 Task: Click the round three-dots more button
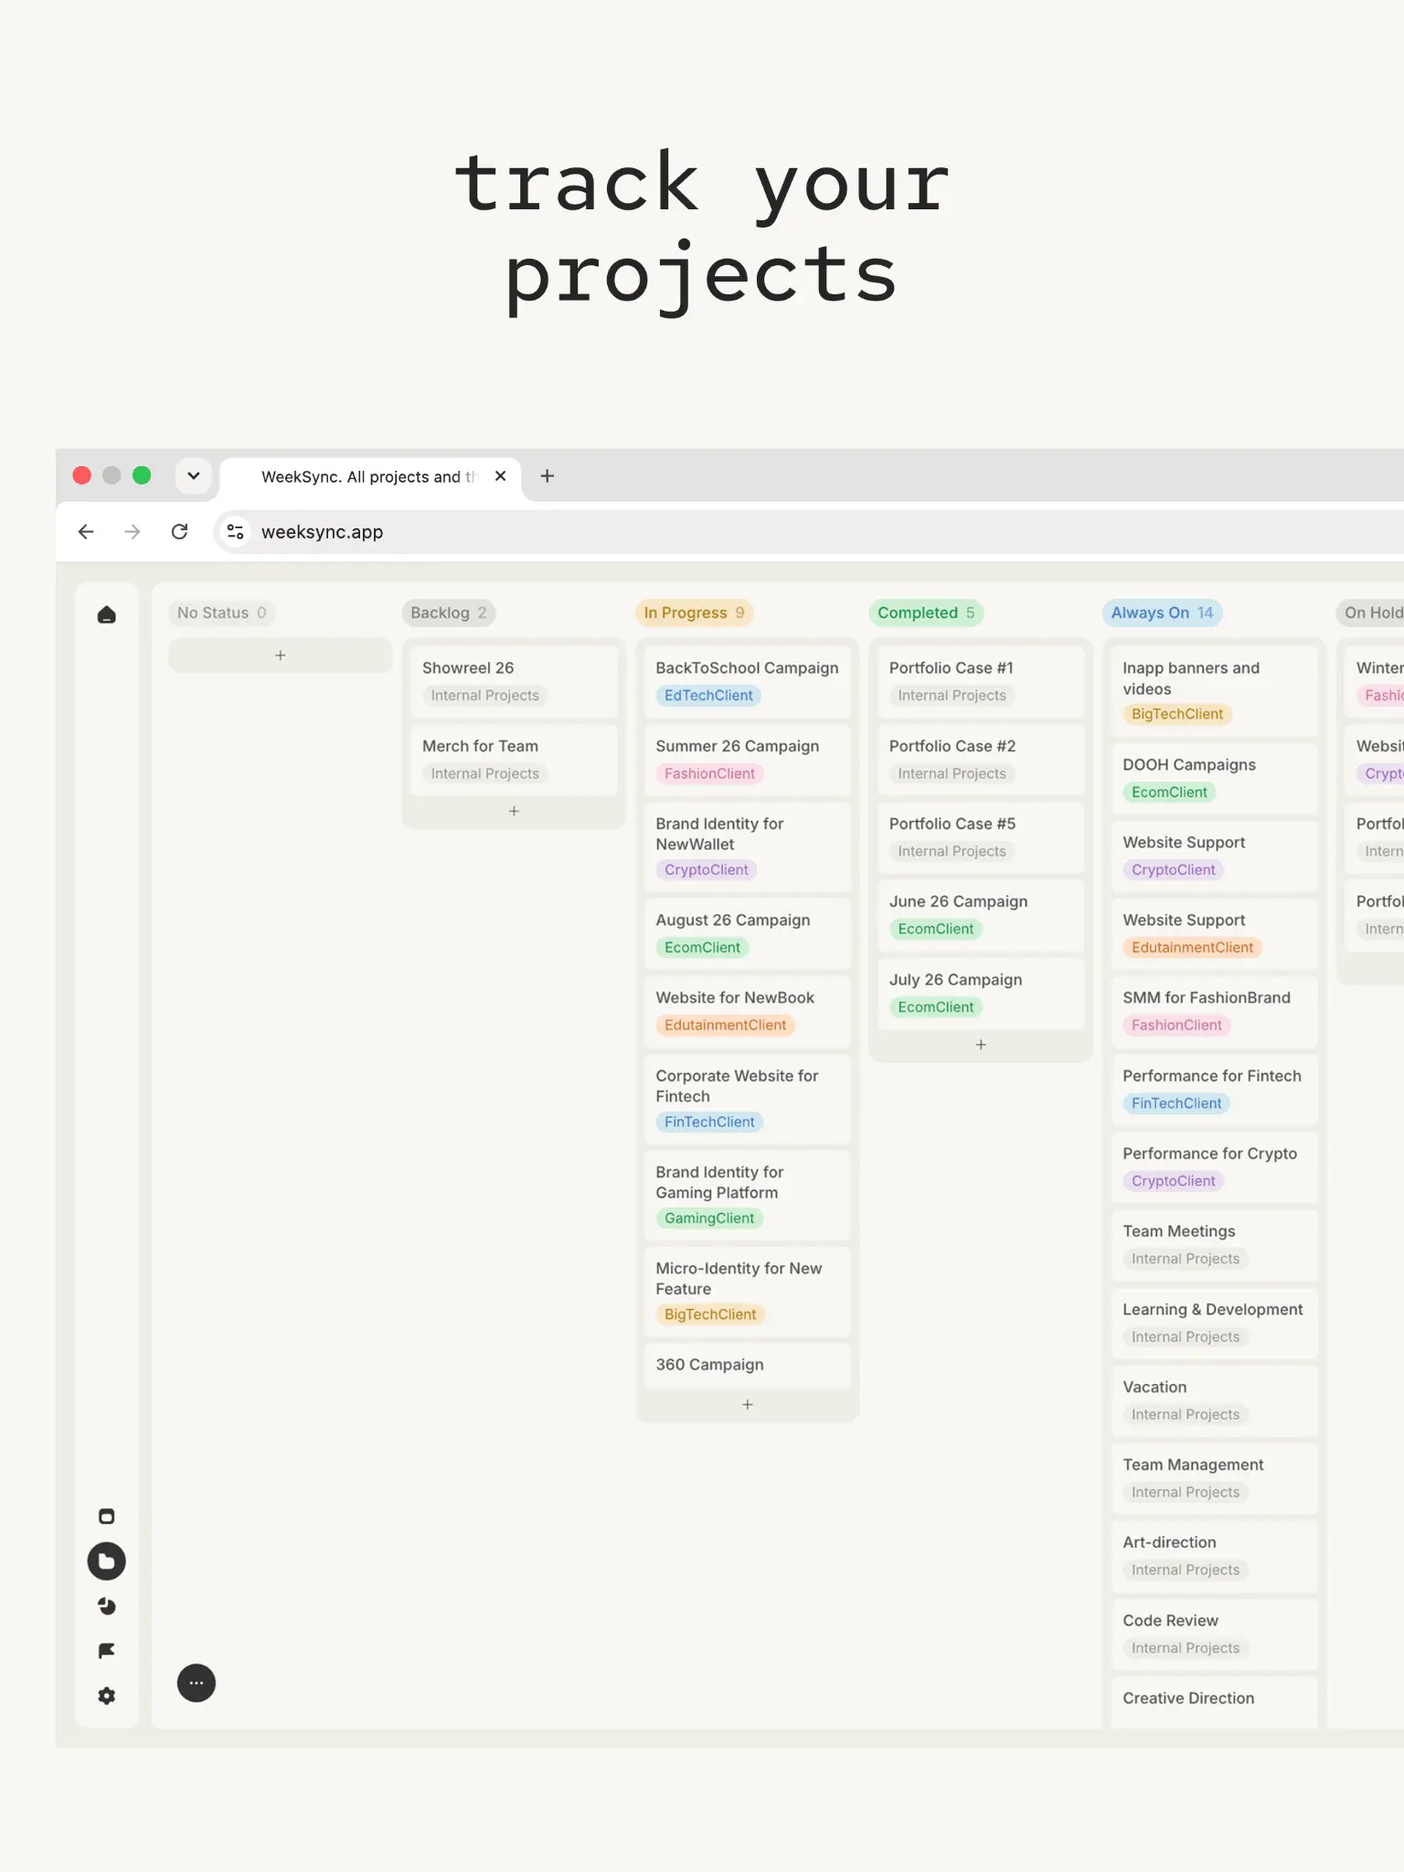point(196,1683)
